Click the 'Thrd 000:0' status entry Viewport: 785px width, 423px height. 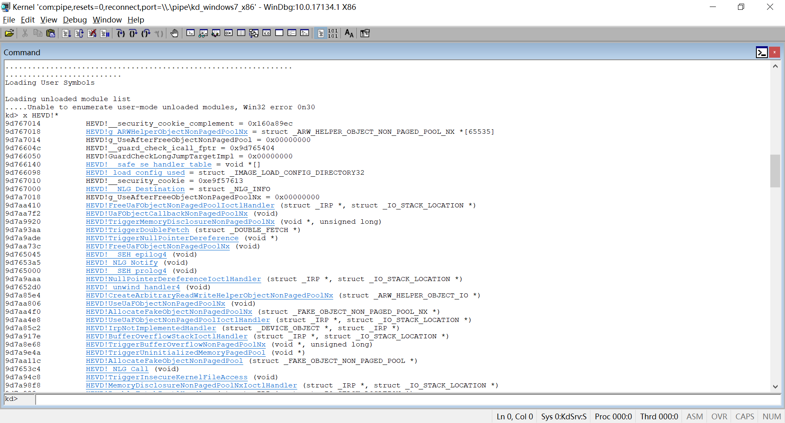[x=659, y=416]
